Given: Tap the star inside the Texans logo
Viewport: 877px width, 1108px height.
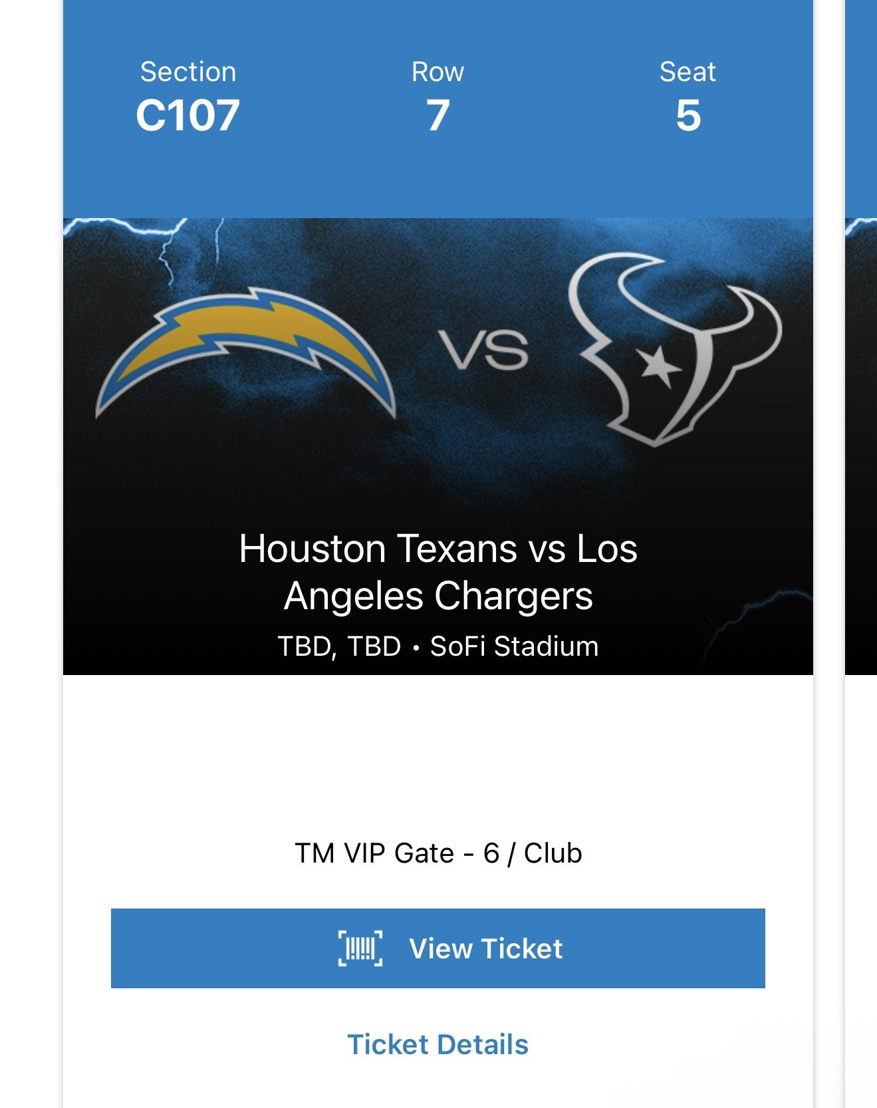Looking at the screenshot, I should [658, 366].
